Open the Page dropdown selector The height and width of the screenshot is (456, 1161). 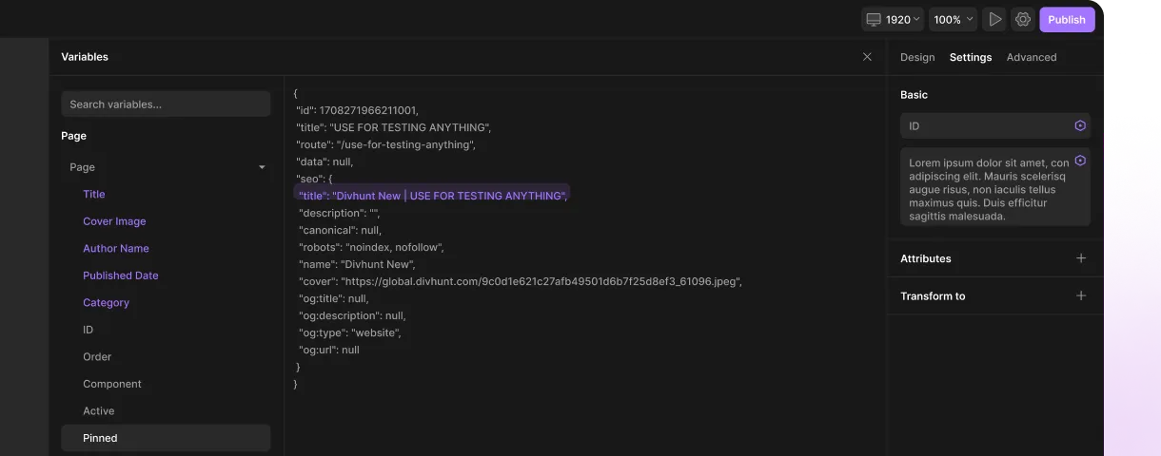click(x=166, y=167)
